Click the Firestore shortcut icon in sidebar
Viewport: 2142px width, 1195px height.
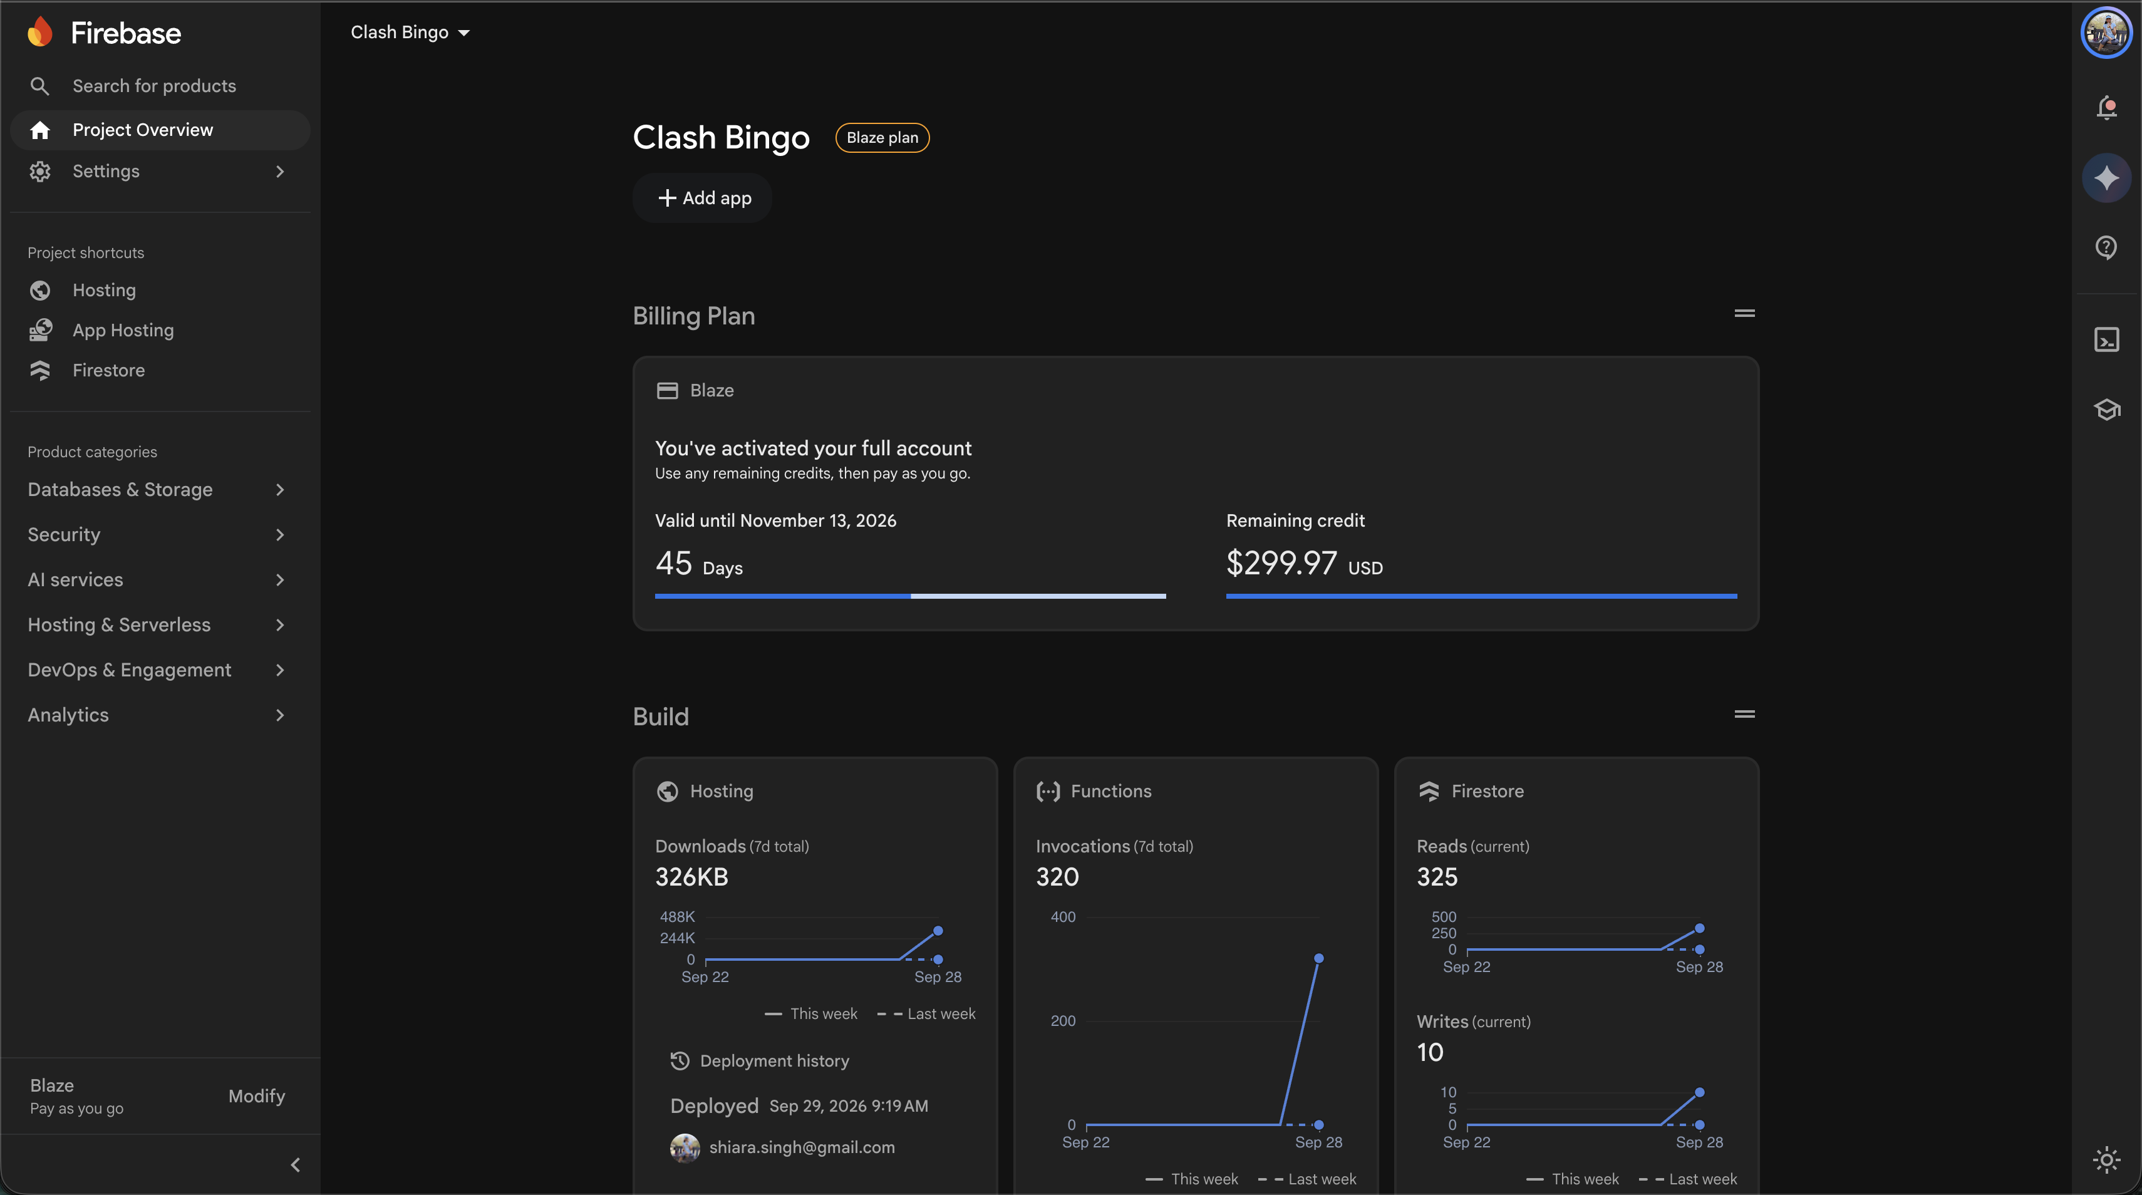(40, 370)
